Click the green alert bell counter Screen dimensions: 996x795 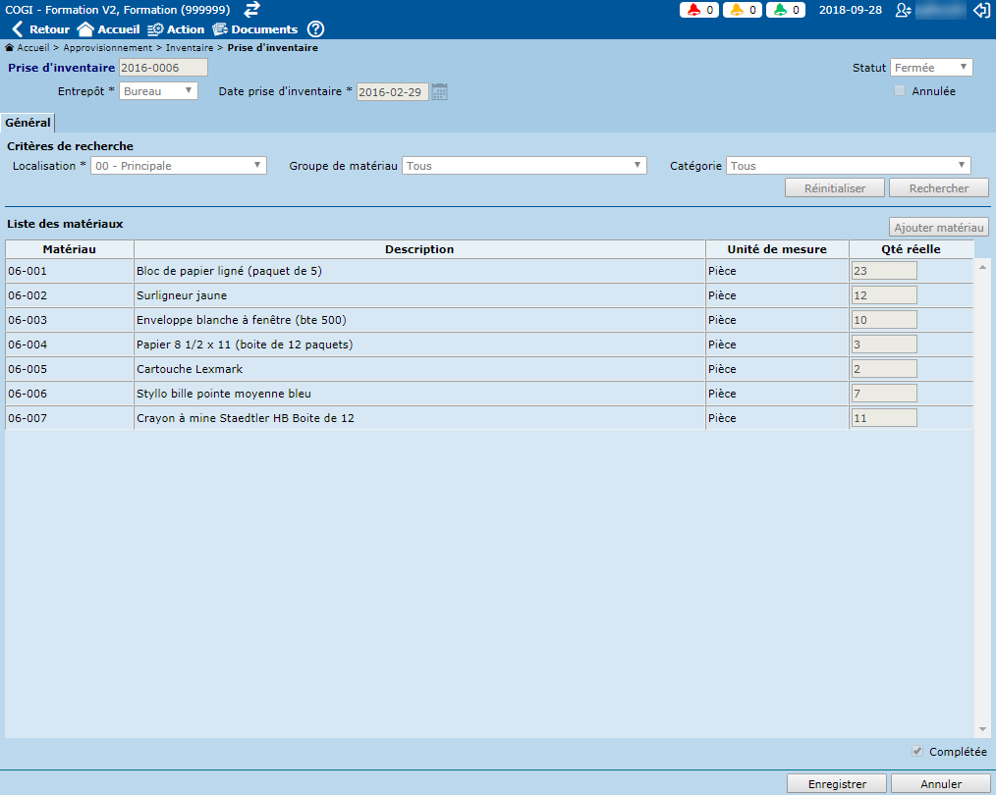[x=785, y=10]
